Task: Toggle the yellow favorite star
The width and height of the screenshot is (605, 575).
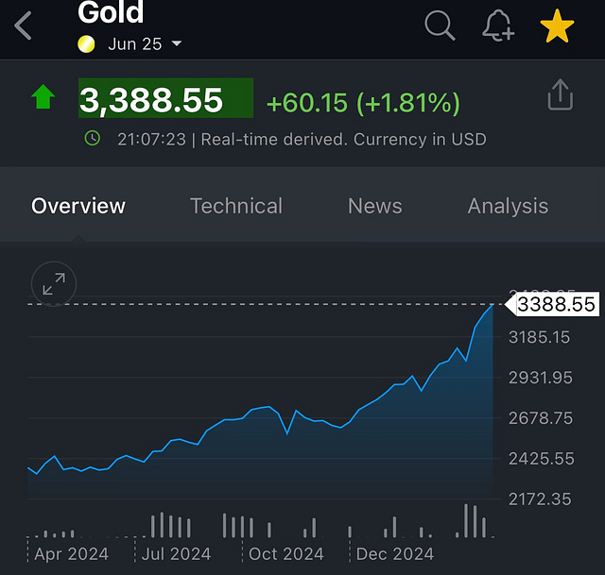Action: pyautogui.click(x=558, y=26)
